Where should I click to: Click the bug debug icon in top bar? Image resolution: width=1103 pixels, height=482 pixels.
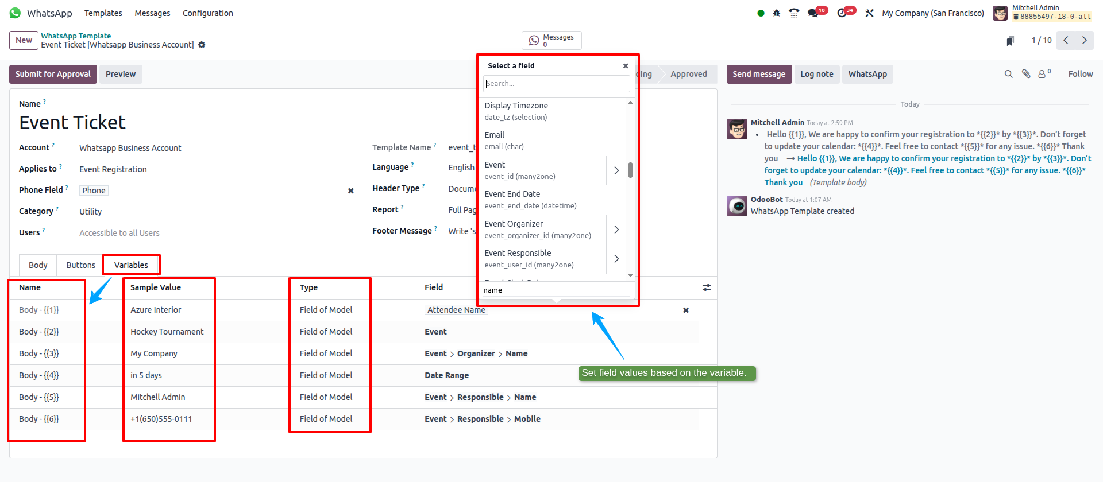point(776,13)
